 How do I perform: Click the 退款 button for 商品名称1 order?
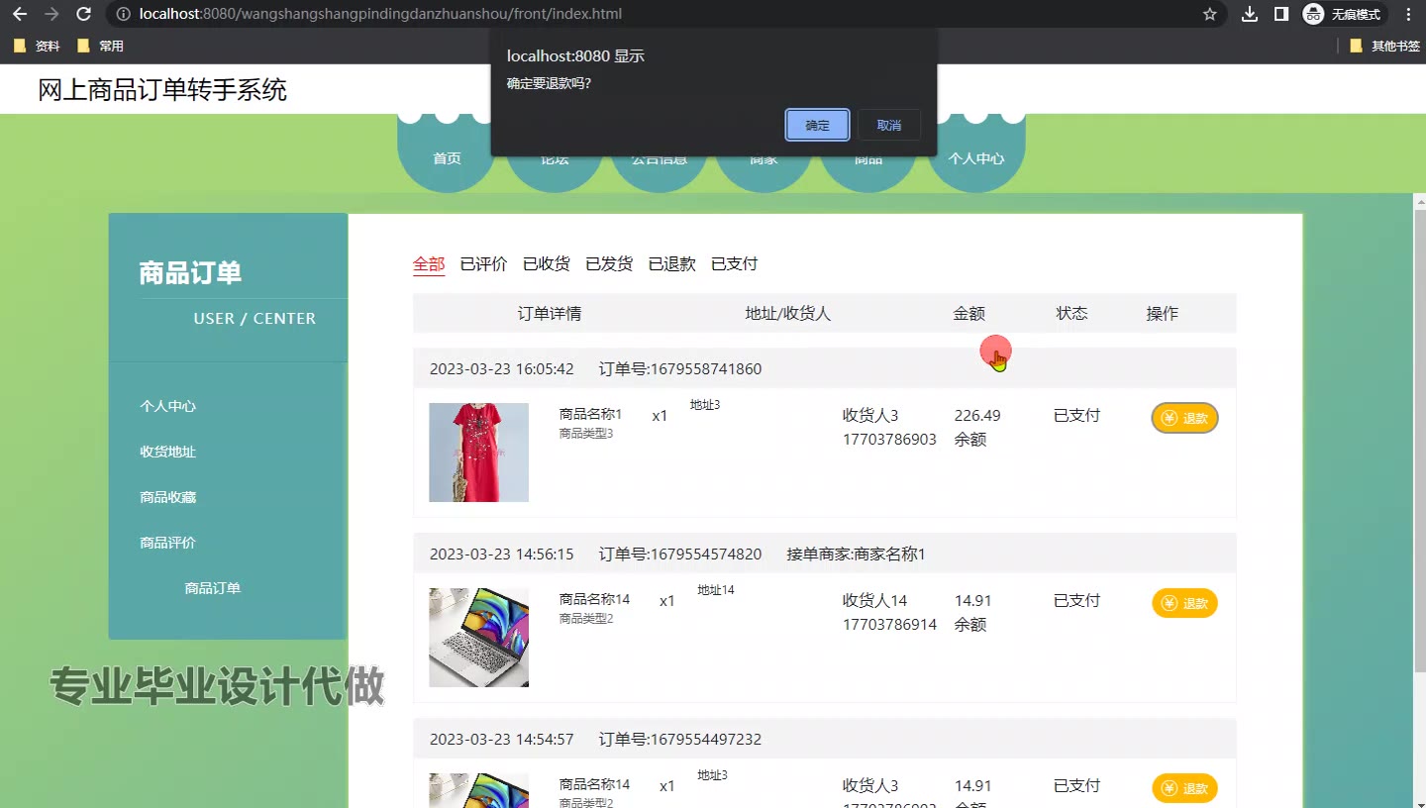[x=1184, y=418]
